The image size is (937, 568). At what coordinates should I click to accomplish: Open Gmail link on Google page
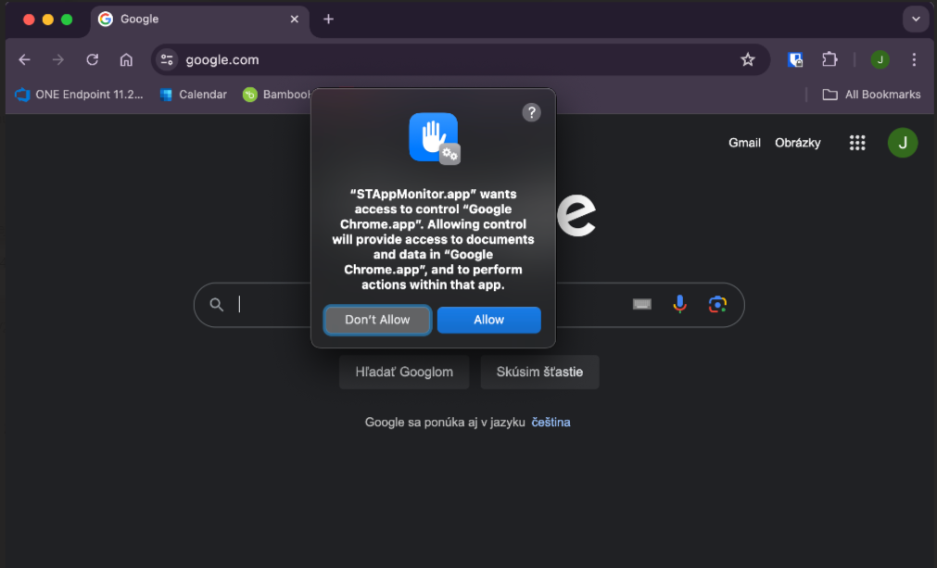click(744, 143)
